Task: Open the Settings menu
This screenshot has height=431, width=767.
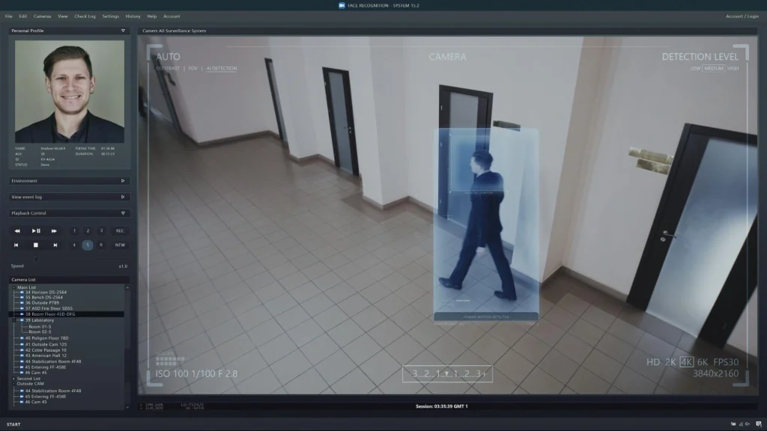Action: pos(109,16)
